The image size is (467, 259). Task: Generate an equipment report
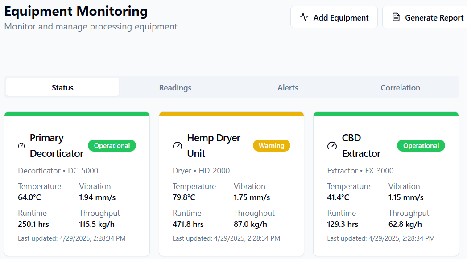pyautogui.click(x=425, y=17)
